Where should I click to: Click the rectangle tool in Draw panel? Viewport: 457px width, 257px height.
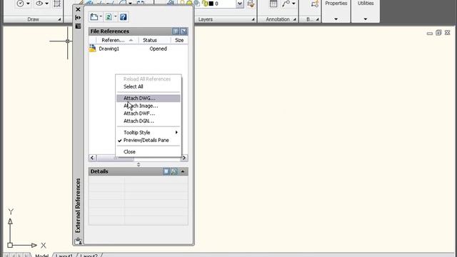[57, 4]
